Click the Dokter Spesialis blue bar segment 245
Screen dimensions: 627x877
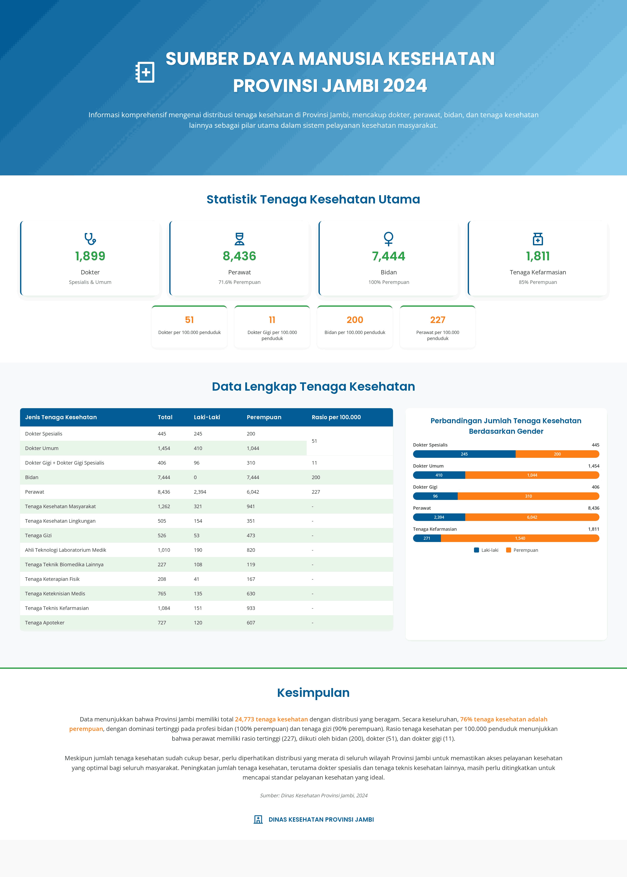pyautogui.click(x=464, y=454)
